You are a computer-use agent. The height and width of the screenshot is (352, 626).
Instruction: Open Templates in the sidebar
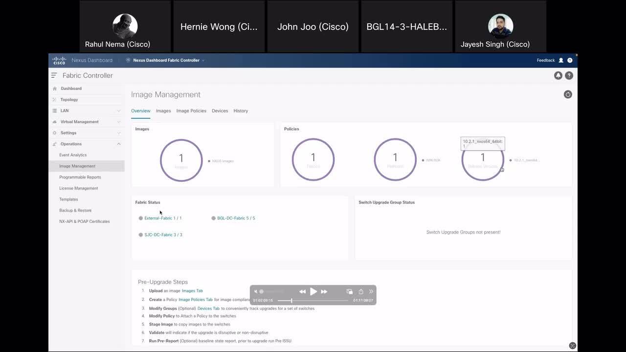click(68, 199)
